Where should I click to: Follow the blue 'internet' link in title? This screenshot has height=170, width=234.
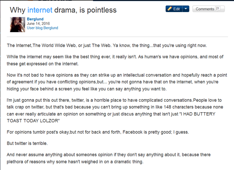click(x=40, y=10)
